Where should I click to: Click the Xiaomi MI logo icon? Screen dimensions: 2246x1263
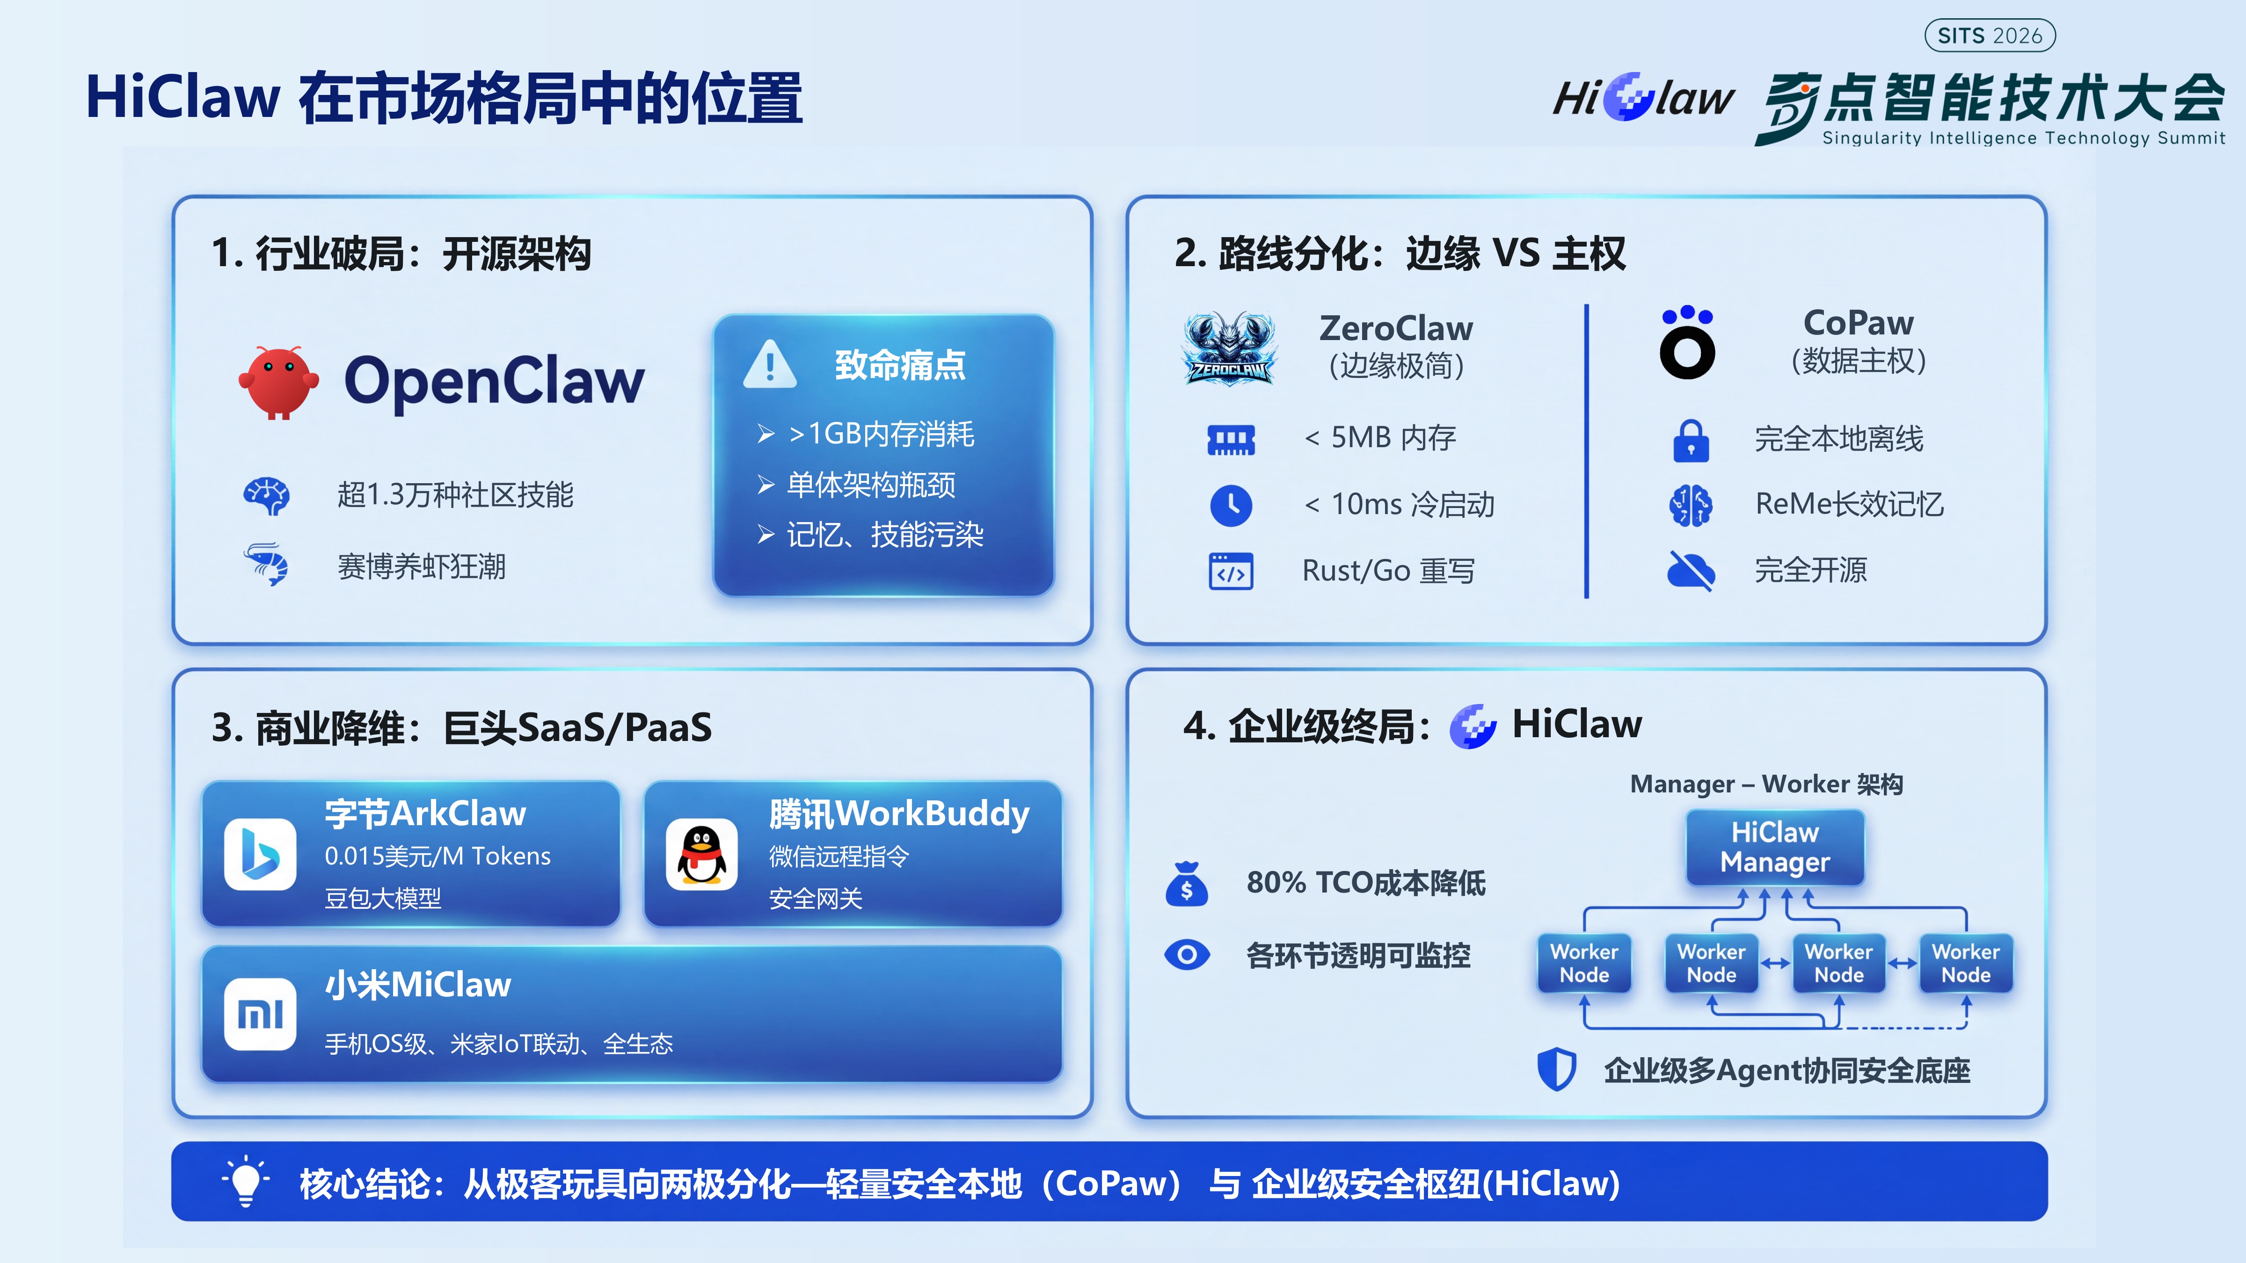260,1014
